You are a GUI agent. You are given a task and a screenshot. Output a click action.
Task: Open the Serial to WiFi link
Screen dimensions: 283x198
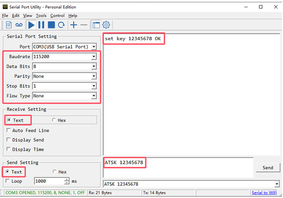(264, 193)
